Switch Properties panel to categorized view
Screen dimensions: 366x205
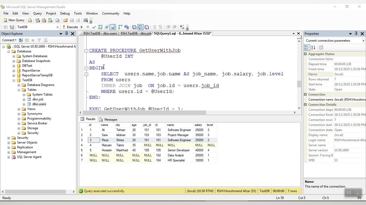coord(307,47)
